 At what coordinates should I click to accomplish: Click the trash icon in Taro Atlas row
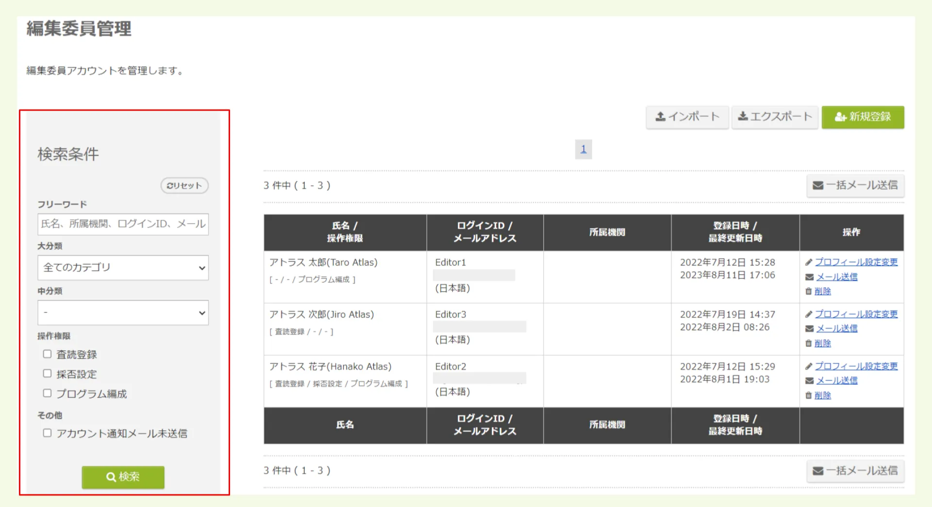(x=808, y=291)
